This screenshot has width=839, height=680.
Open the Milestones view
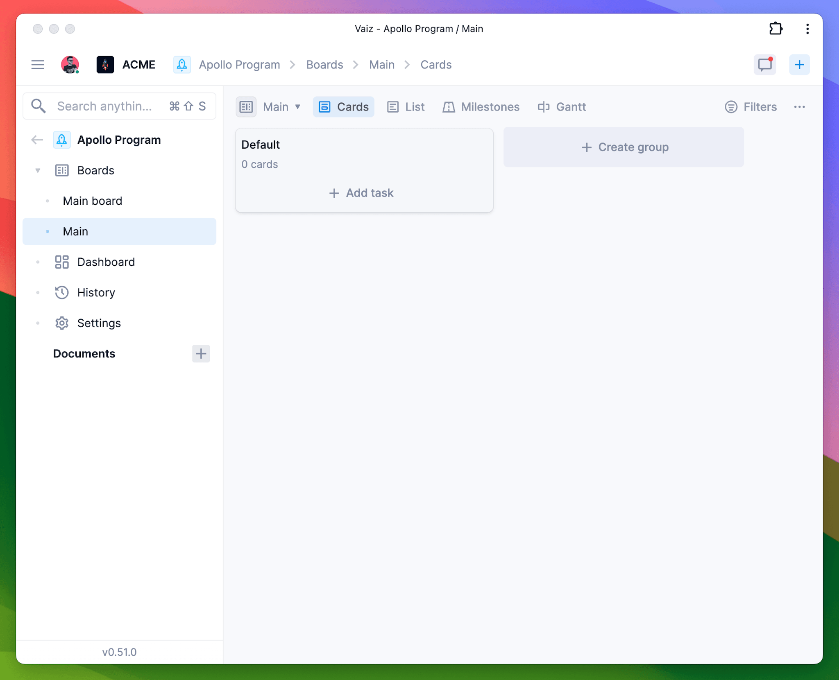click(481, 107)
